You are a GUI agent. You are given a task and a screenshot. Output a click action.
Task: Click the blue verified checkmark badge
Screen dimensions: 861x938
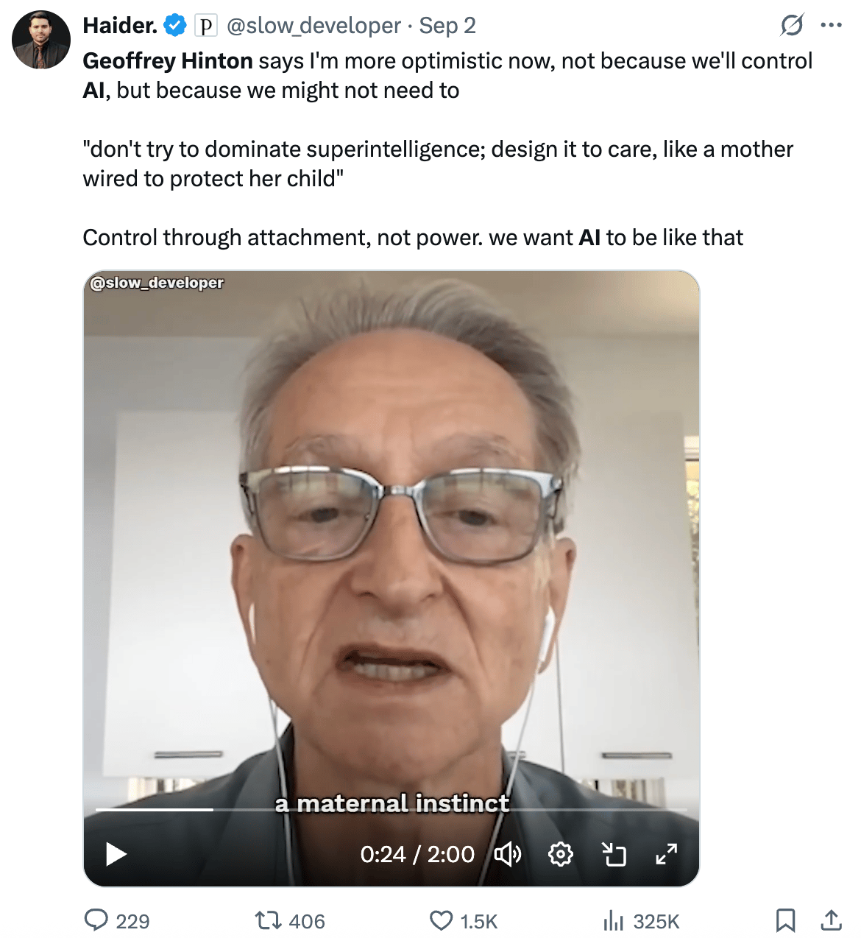tap(175, 26)
